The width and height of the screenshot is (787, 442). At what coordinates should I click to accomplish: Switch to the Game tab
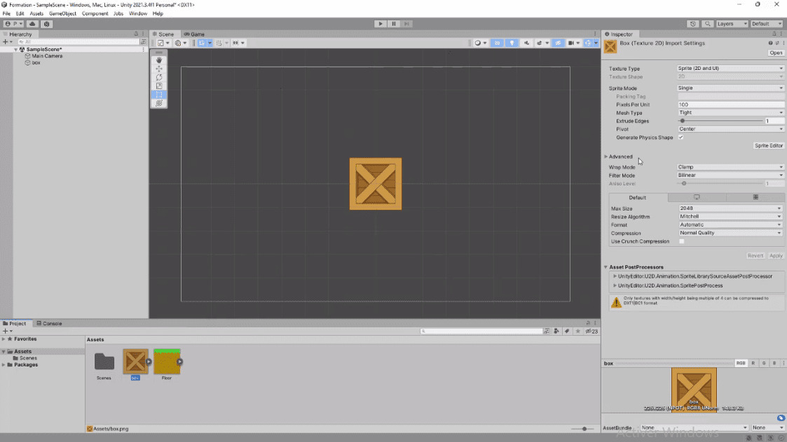[x=194, y=34]
